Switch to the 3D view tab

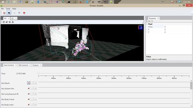5,18
